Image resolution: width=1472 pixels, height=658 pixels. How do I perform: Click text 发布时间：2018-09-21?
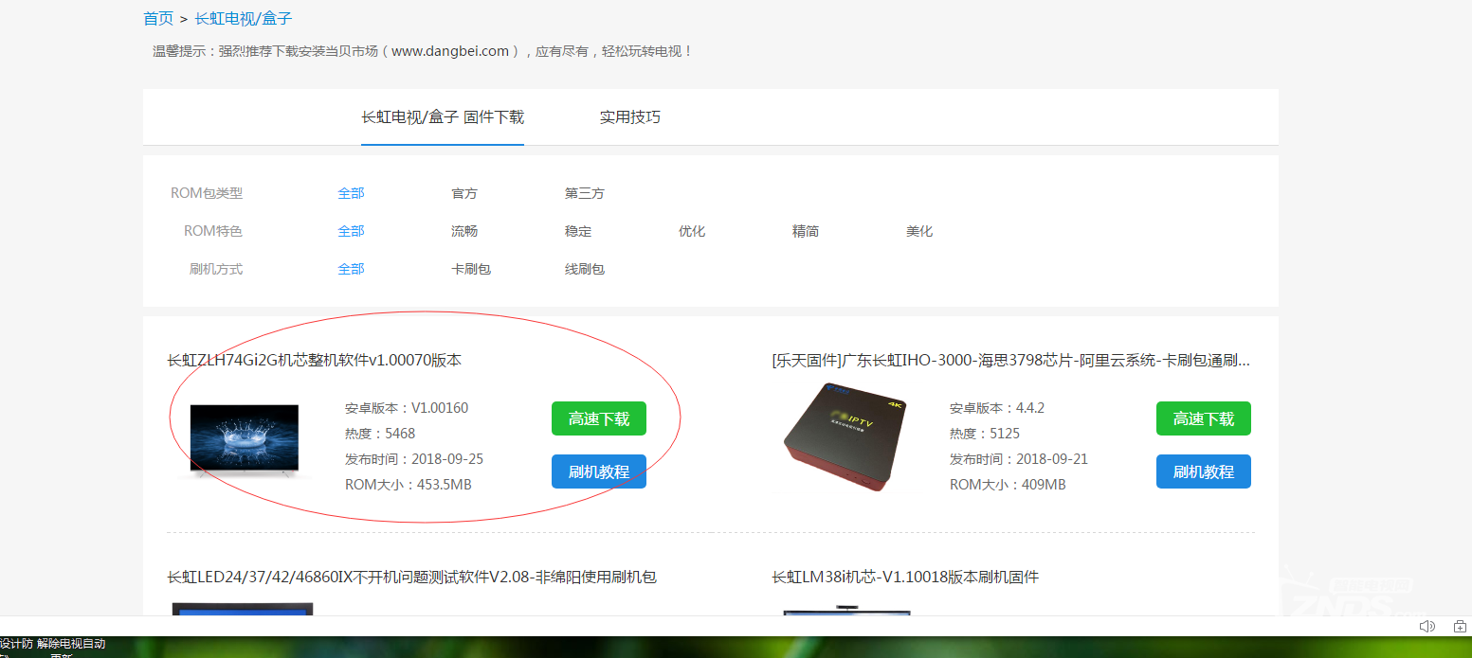(1019, 459)
